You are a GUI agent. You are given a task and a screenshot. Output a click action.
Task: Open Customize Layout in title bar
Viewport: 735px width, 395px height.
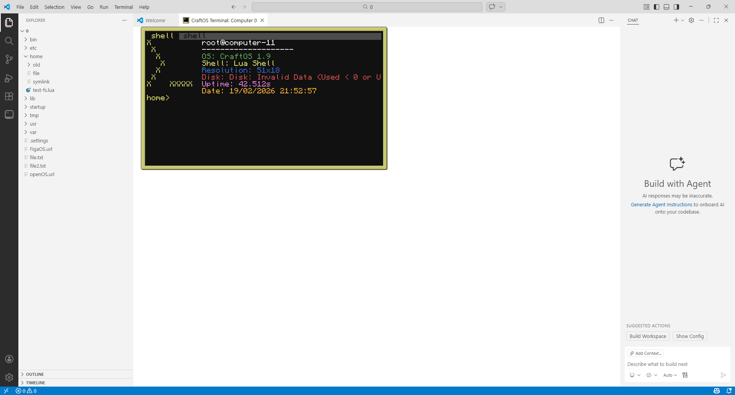(647, 7)
